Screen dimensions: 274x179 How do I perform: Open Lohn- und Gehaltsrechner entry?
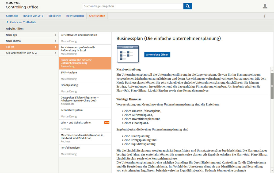point(85,126)
